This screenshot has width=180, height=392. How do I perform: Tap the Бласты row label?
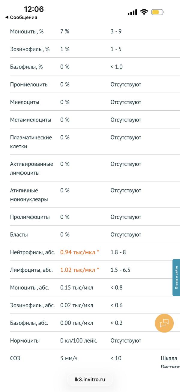click(x=19, y=235)
